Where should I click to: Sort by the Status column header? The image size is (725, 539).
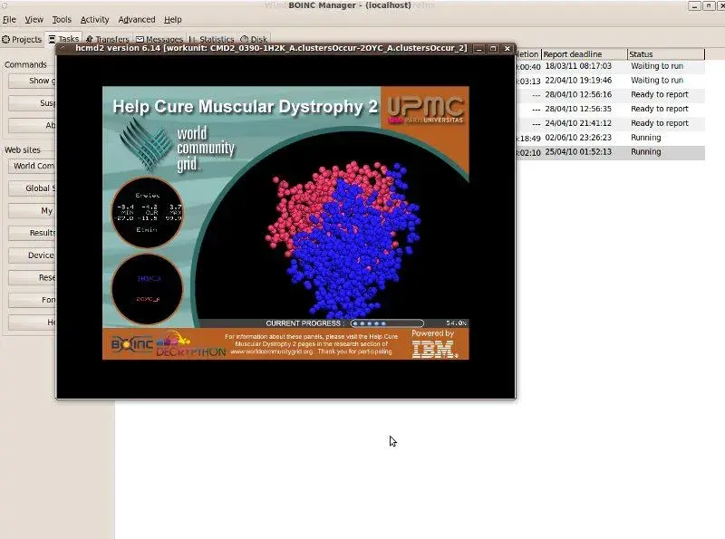pos(666,54)
